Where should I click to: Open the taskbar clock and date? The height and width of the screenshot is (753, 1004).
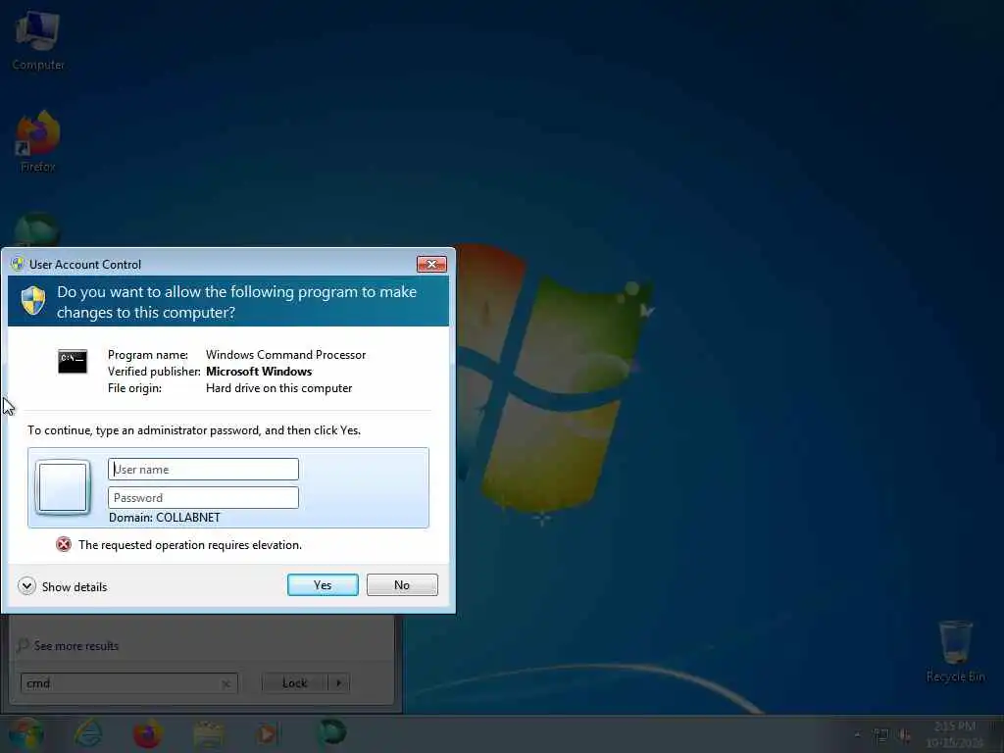click(x=955, y=734)
